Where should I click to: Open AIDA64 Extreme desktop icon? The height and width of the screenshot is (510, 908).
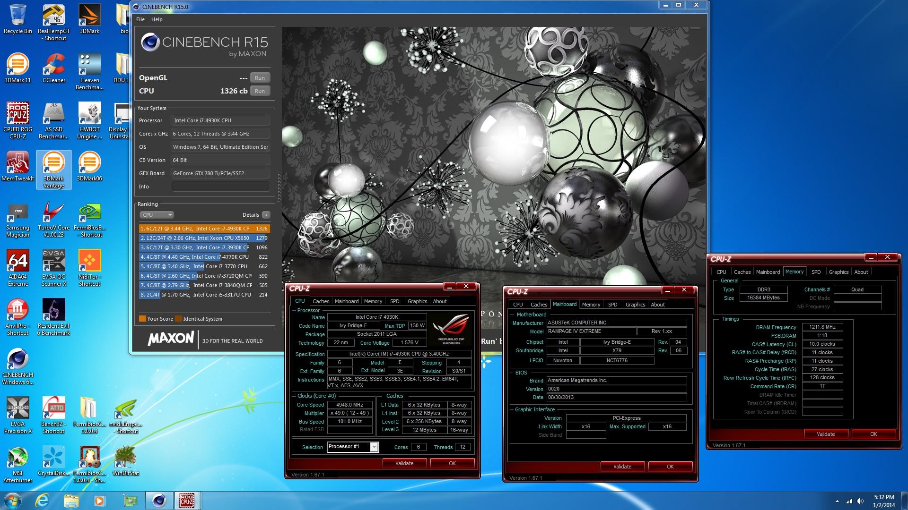(x=18, y=268)
